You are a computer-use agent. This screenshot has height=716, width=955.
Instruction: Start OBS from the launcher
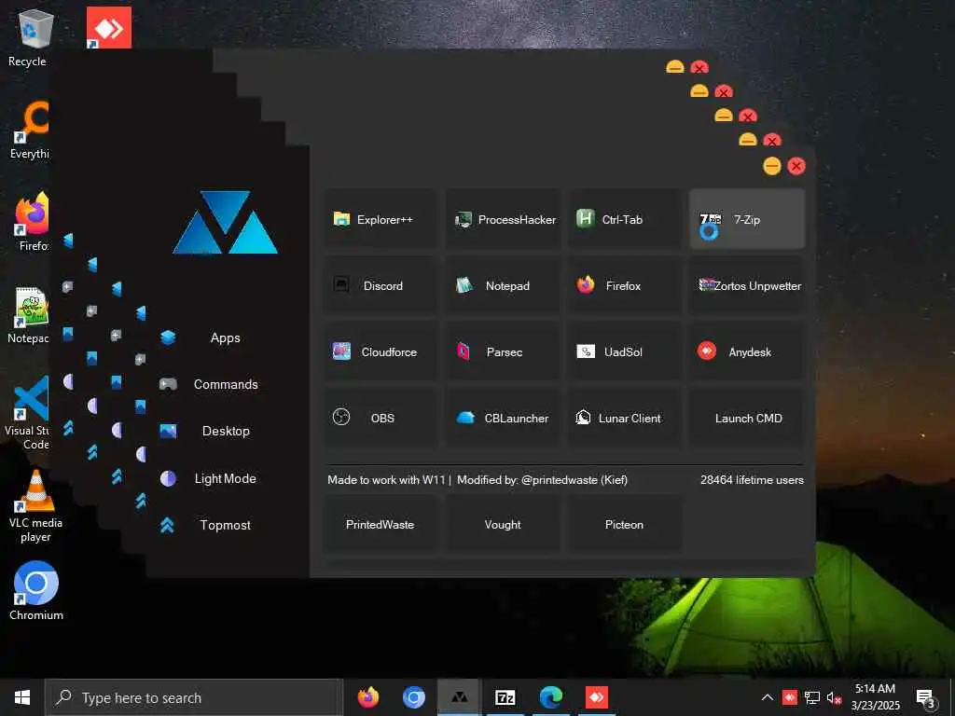381,419
